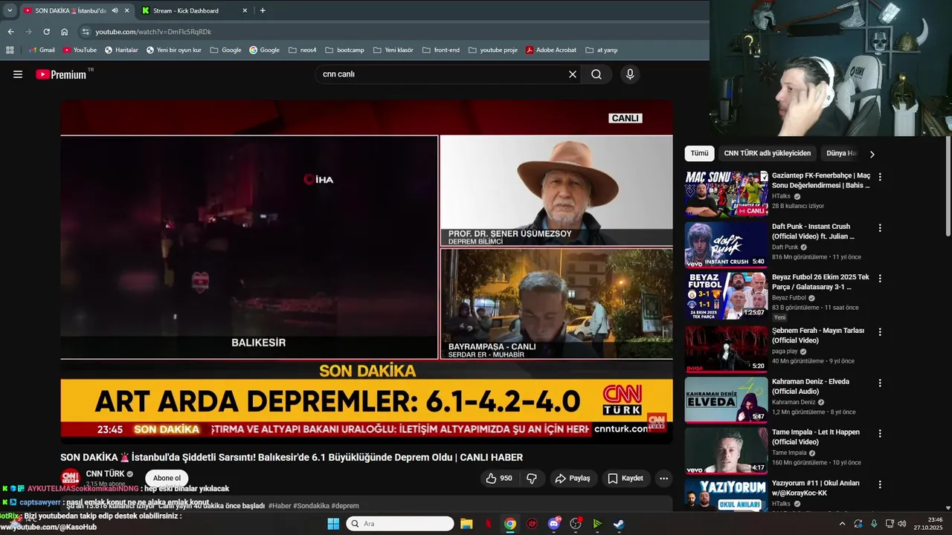The width and height of the screenshot is (952, 535).
Task: Reload the current page
Action: [x=46, y=32]
